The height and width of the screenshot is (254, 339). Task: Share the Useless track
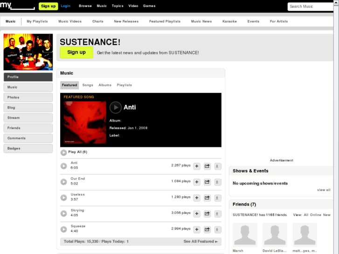(x=207, y=198)
